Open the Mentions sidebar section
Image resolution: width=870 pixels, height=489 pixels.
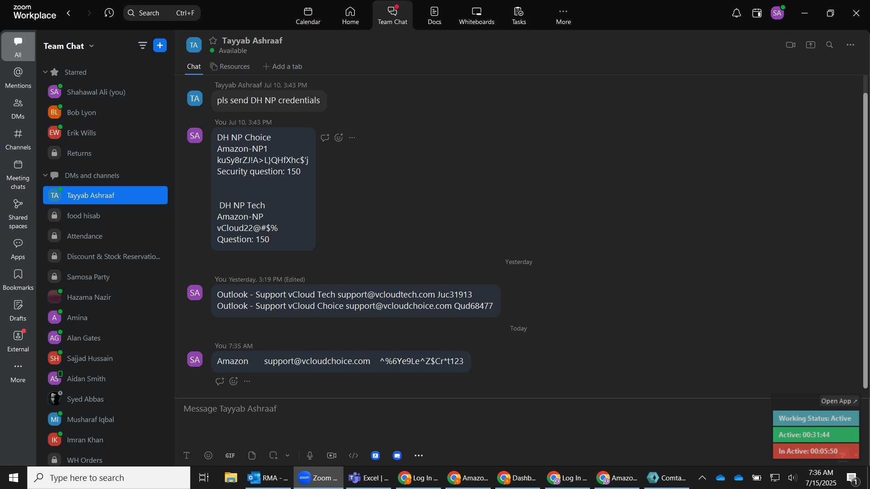18,78
